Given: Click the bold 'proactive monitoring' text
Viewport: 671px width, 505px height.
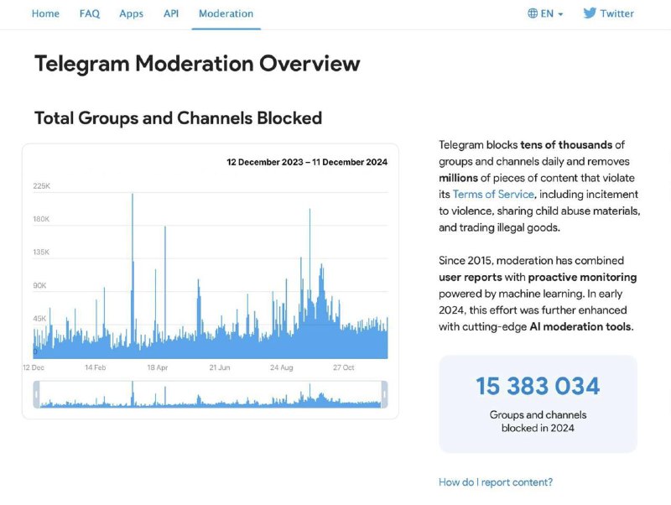Looking at the screenshot, I should tap(582, 278).
